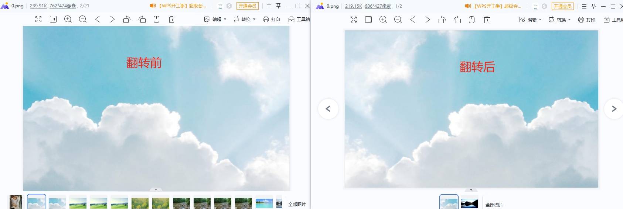Enter fullscreen in the left viewer window
623x209 pixels.
click(x=38, y=19)
